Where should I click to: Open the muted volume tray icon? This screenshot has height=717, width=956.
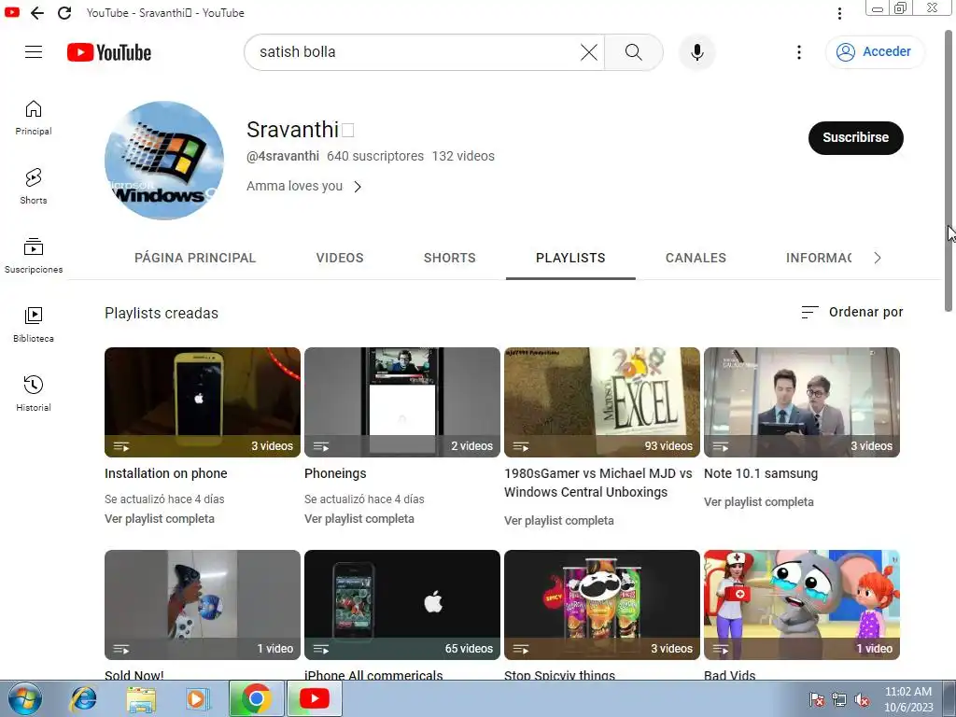tap(862, 700)
